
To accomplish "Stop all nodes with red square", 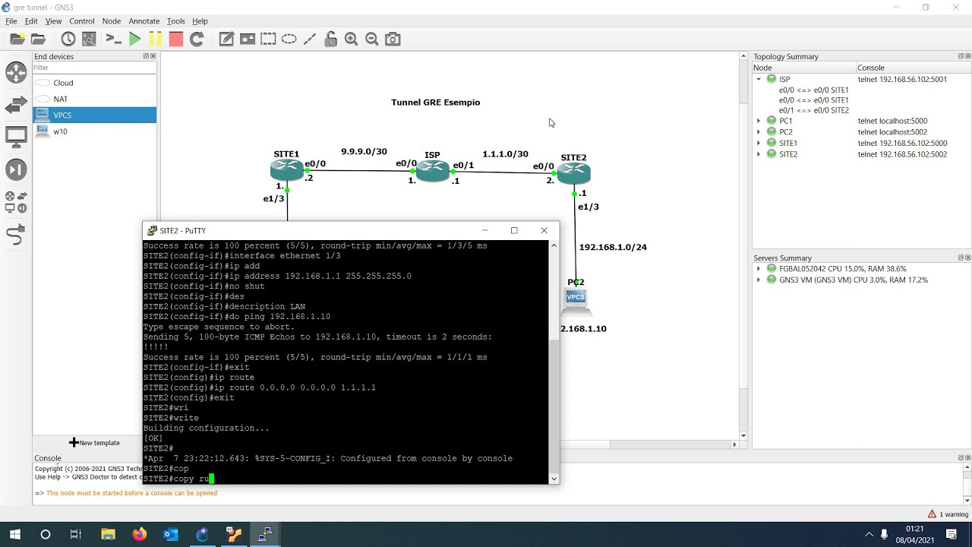I will click(175, 39).
